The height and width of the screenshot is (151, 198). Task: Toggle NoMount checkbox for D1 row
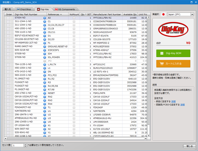(x=74, y=36)
